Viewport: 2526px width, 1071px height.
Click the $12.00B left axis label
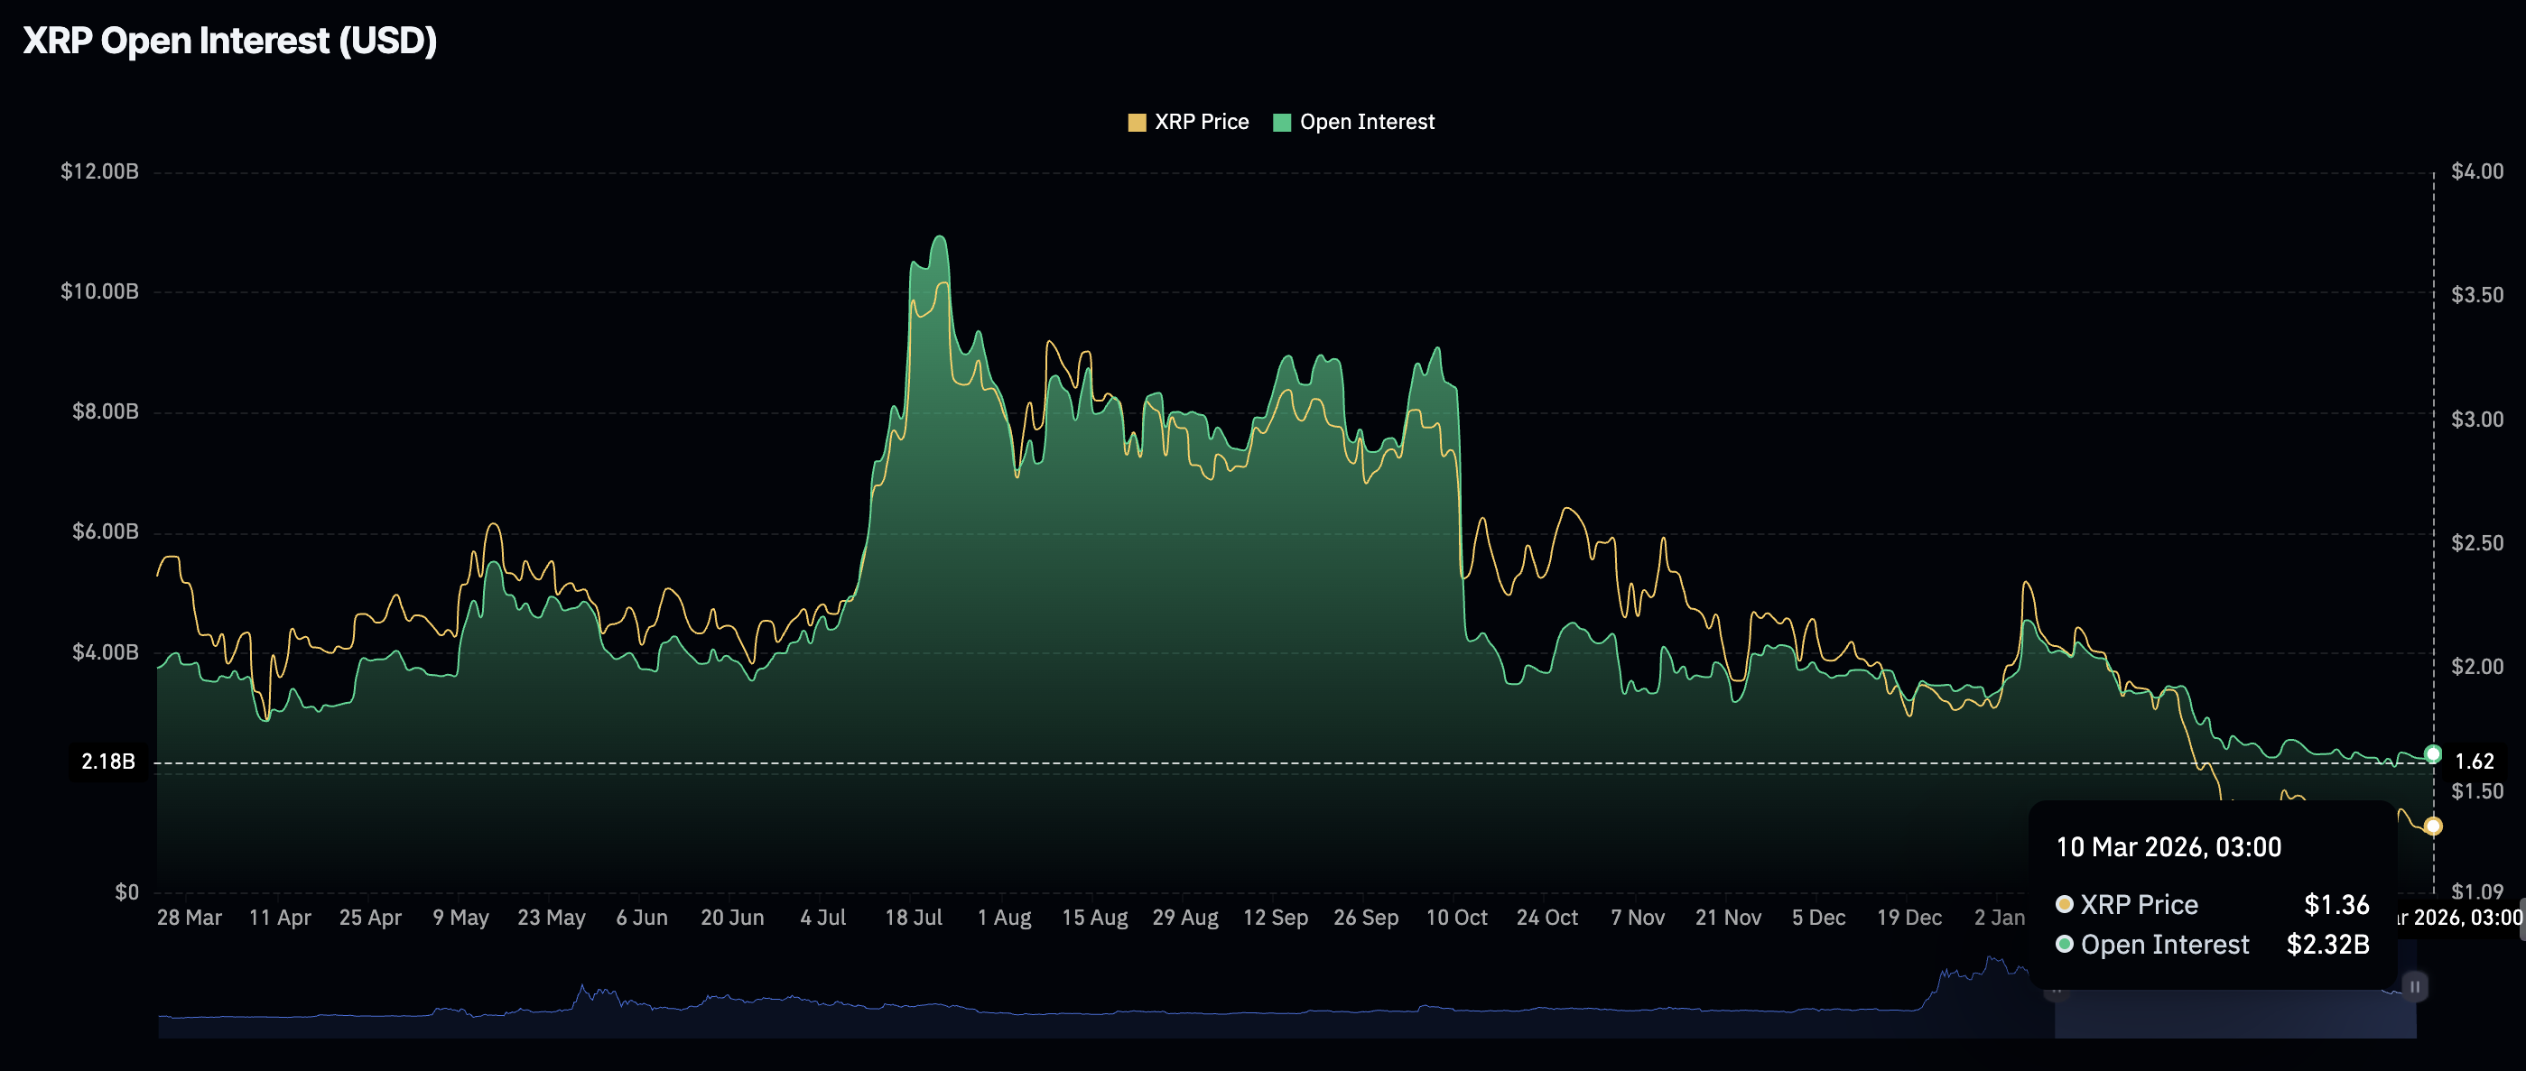pyautogui.click(x=99, y=171)
